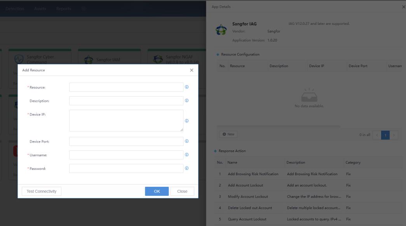Open the Reports menu in top navigation

[x=64, y=9]
